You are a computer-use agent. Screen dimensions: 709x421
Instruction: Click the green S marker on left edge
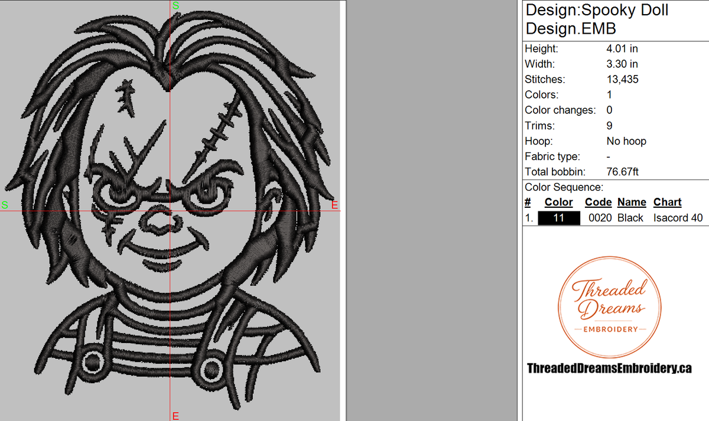coord(5,205)
